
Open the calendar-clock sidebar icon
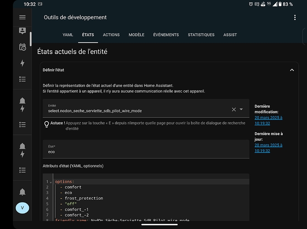click(x=22, y=47)
